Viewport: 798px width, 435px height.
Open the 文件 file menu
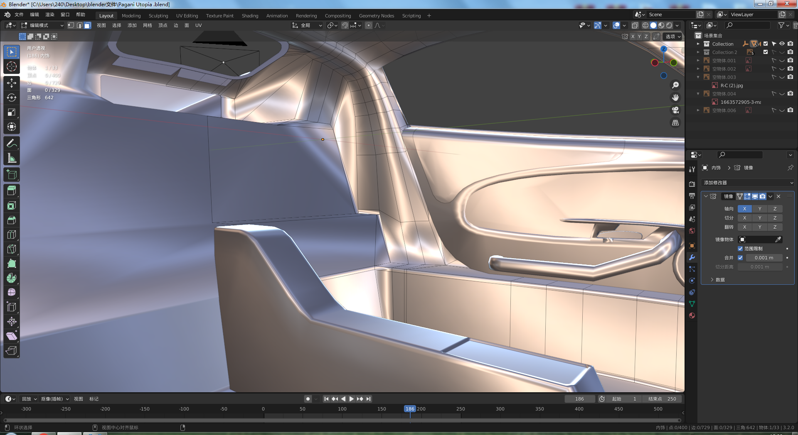point(19,15)
